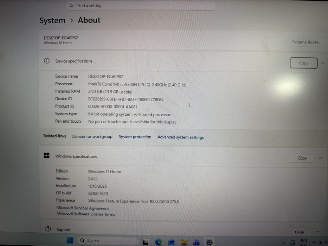Click the taskbar Search box
Image resolution: width=328 pixels, height=246 pixels.
[108, 241]
